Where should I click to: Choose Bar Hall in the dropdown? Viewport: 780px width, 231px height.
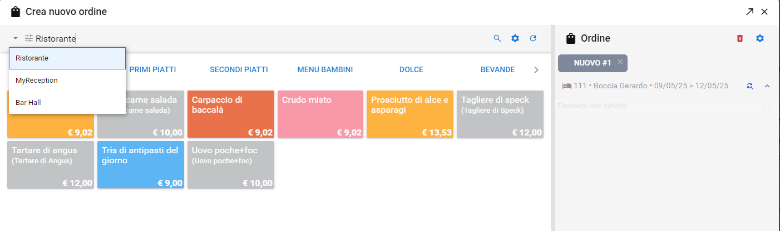point(28,103)
